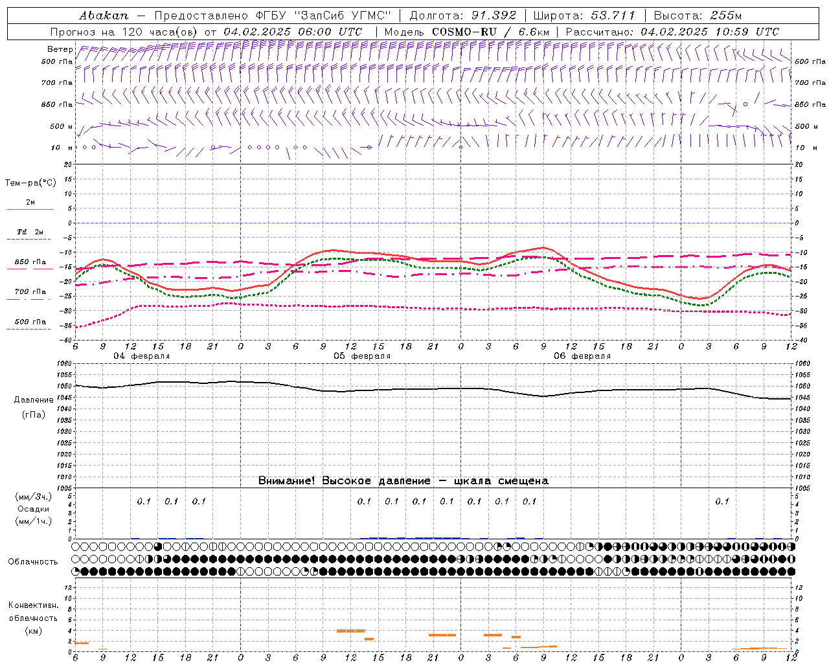Image resolution: width=829 pixels, height=663 pixels.
Task: Select the latitude value 53.711
Action: (613, 15)
